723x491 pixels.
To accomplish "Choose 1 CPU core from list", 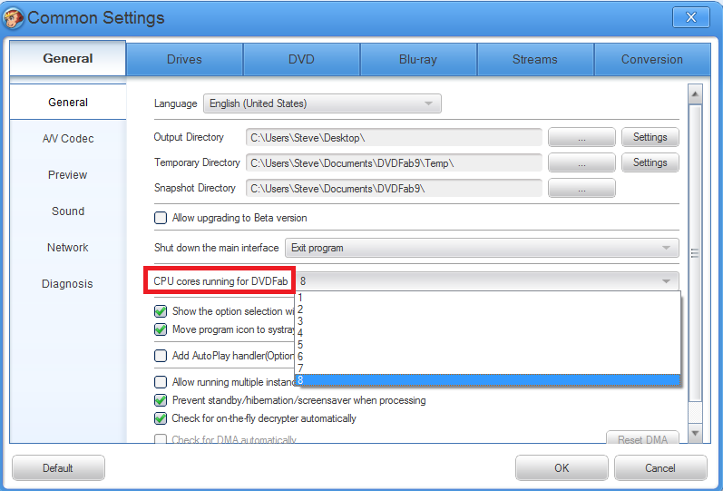I will tap(487, 298).
